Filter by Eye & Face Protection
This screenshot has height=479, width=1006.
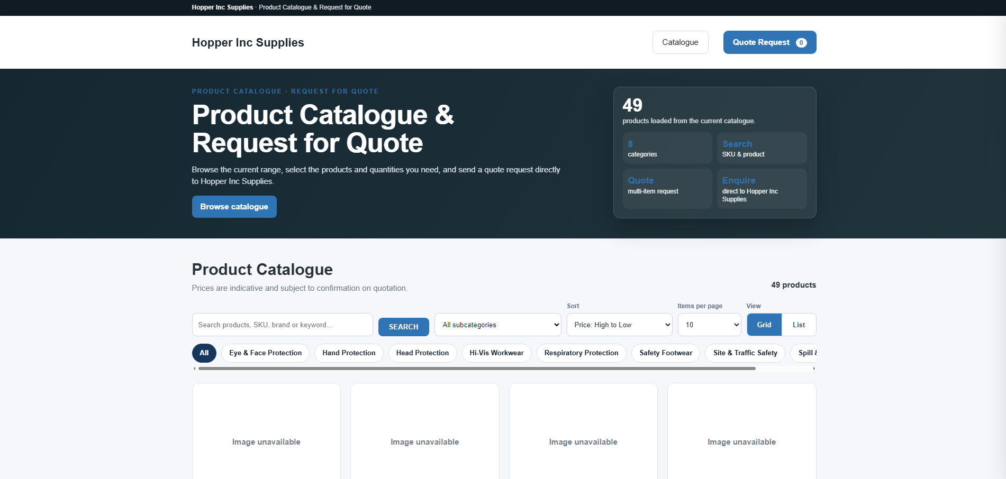pyautogui.click(x=265, y=353)
